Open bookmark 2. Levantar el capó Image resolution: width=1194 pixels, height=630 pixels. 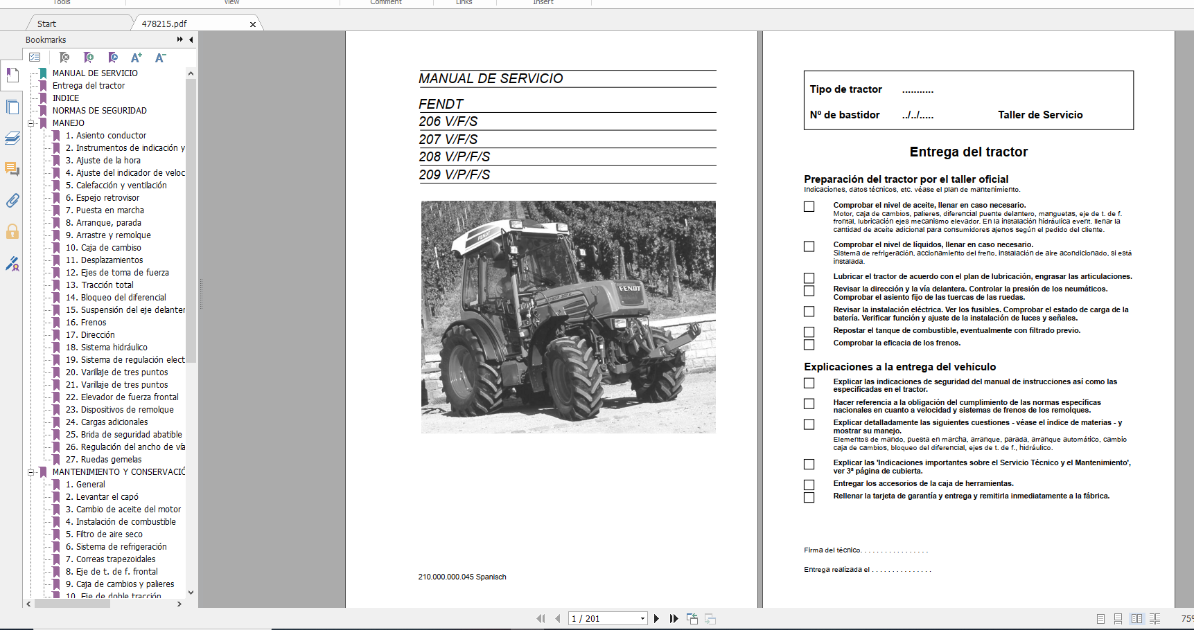103,497
